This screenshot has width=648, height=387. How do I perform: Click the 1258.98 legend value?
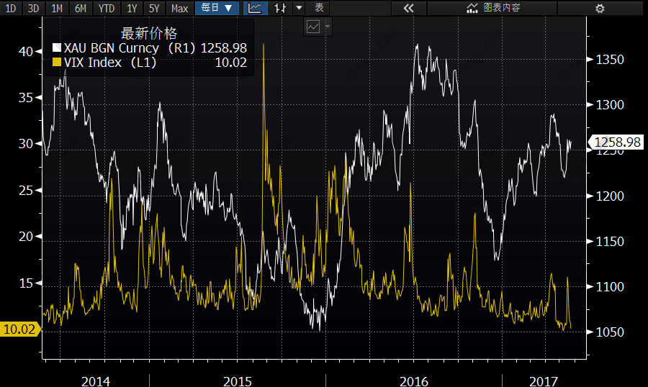point(224,48)
